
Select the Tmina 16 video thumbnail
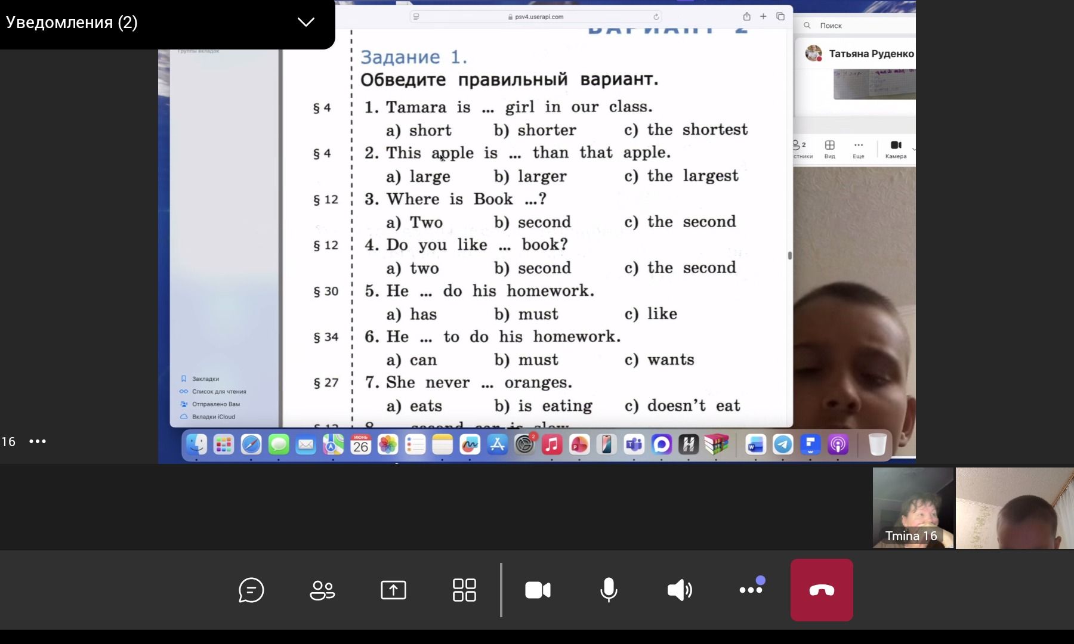(x=913, y=507)
